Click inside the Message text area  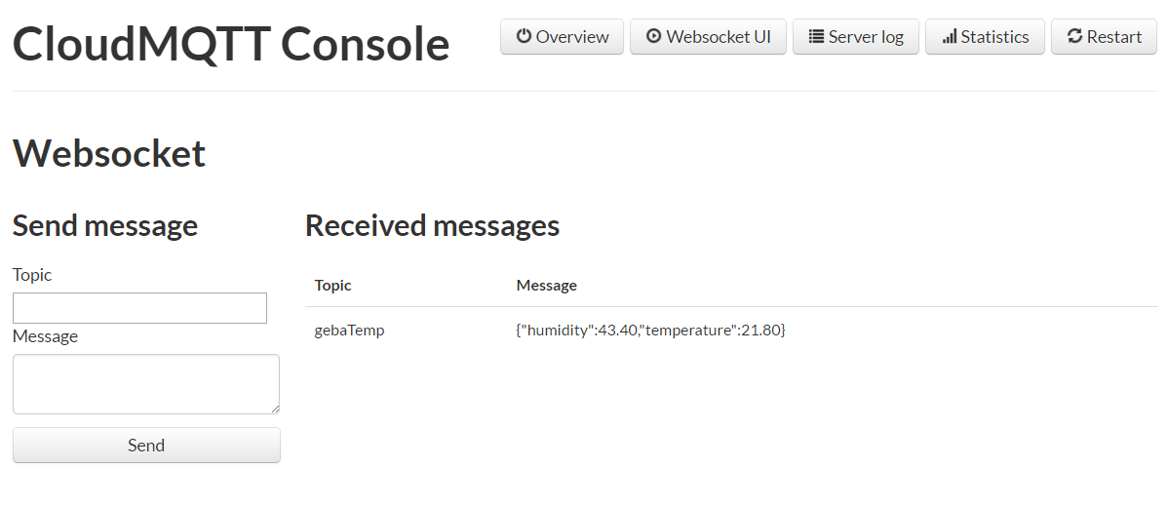(x=145, y=383)
